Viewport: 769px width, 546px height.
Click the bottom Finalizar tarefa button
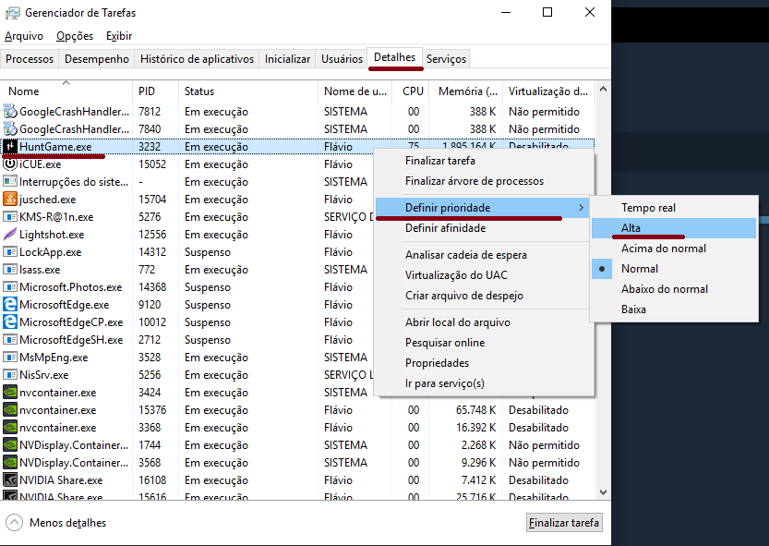pyautogui.click(x=564, y=523)
